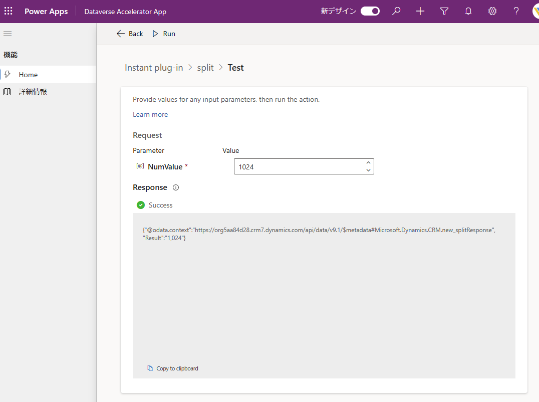The image size is (539, 402).
Task: Click the plus icon to create new
Action: pyautogui.click(x=420, y=11)
